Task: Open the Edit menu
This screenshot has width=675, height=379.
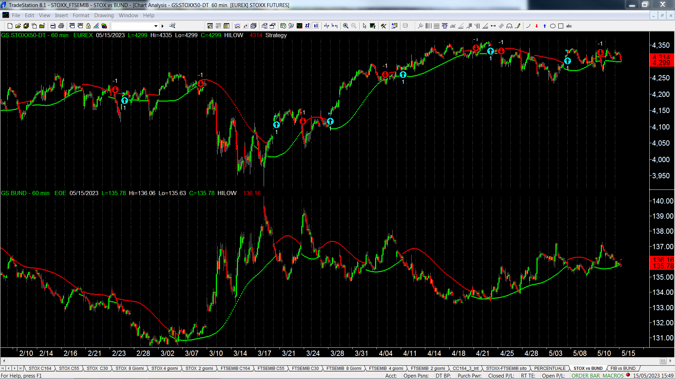Action: [x=30, y=15]
